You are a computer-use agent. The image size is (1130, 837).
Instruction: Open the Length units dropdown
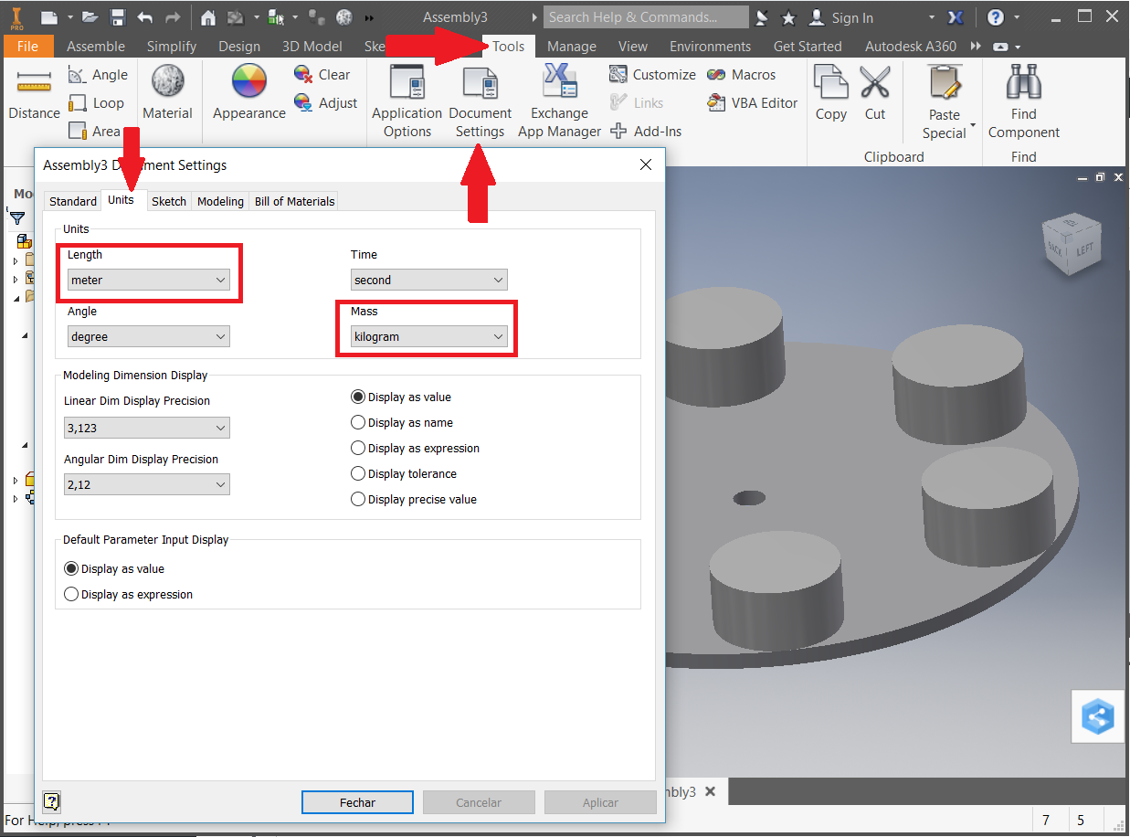click(x=148, y=281)
